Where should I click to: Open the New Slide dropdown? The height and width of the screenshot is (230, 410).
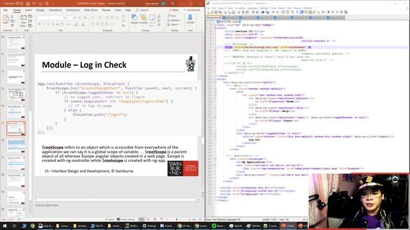pyautogui.click(x=23, y=26)
